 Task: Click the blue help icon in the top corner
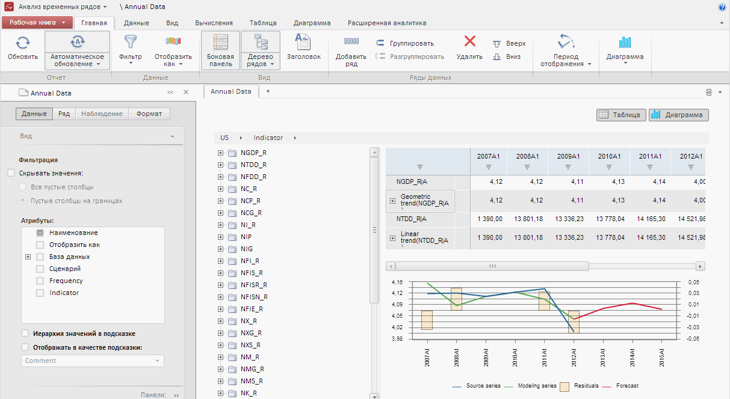[722, 7]
